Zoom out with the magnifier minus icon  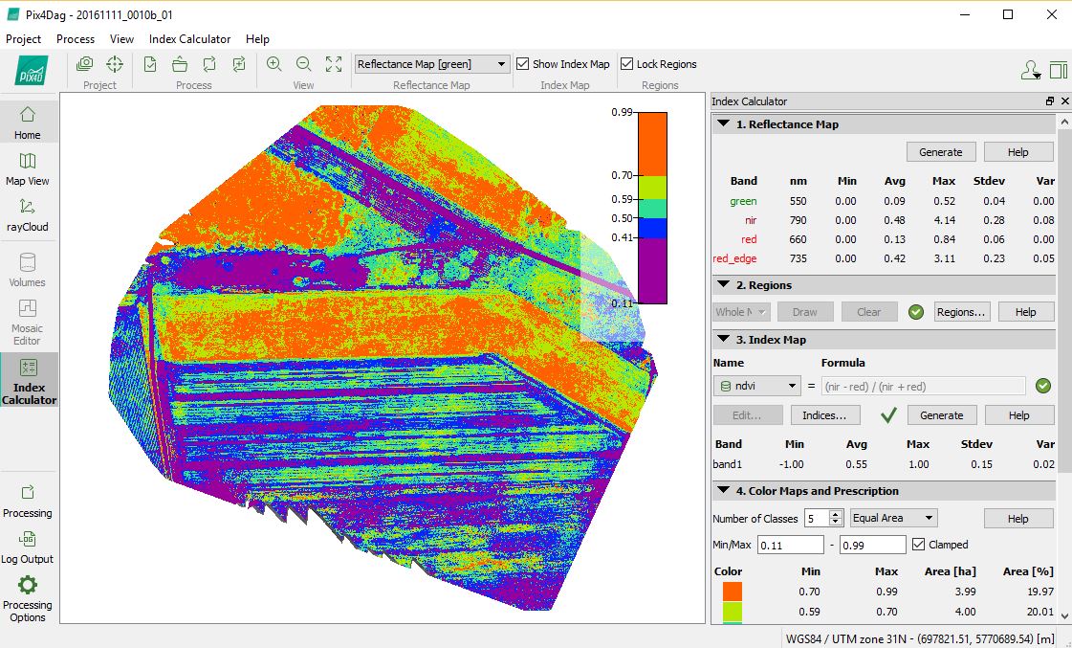point(303,64)
